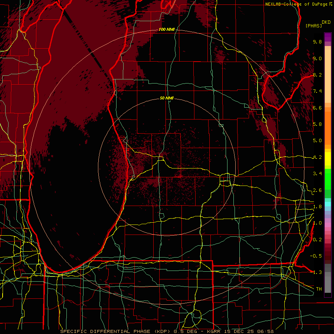This screenshot has height=334, width=334.
Task: Pick the yellow segment of the color bar
Action: [x=328, y=159]
